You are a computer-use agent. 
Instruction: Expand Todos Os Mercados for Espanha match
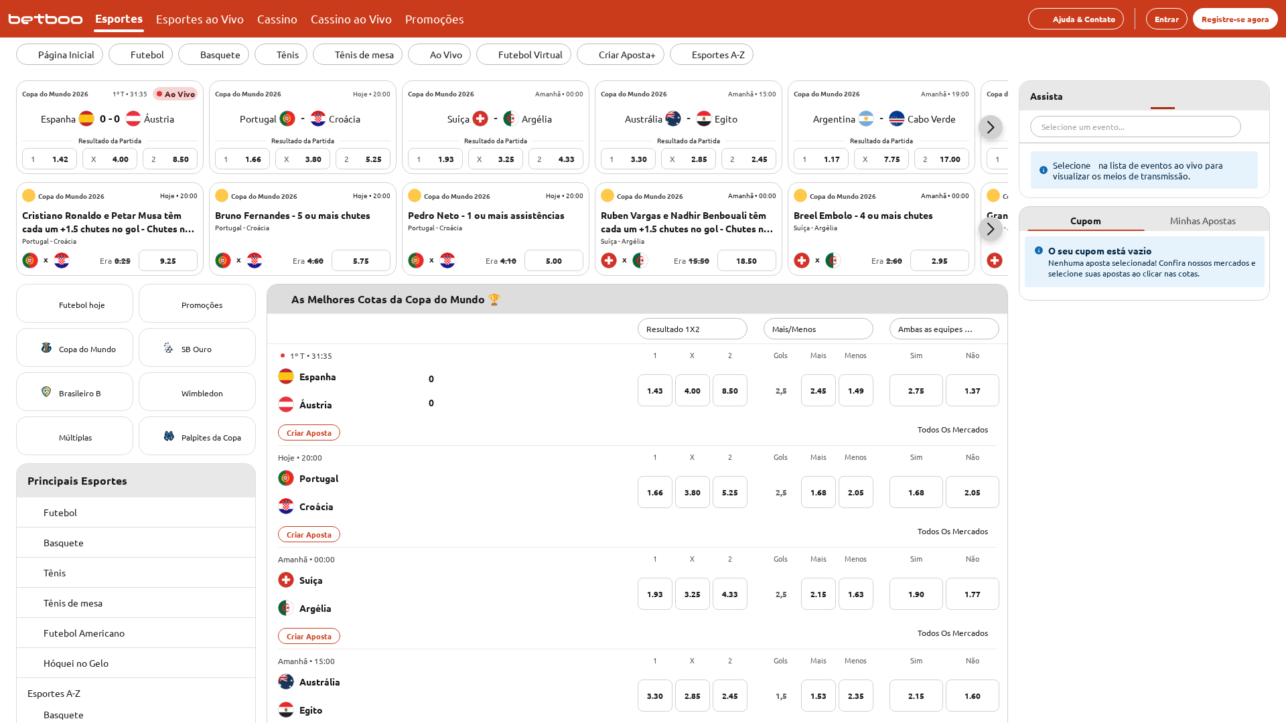coord(952,430)
